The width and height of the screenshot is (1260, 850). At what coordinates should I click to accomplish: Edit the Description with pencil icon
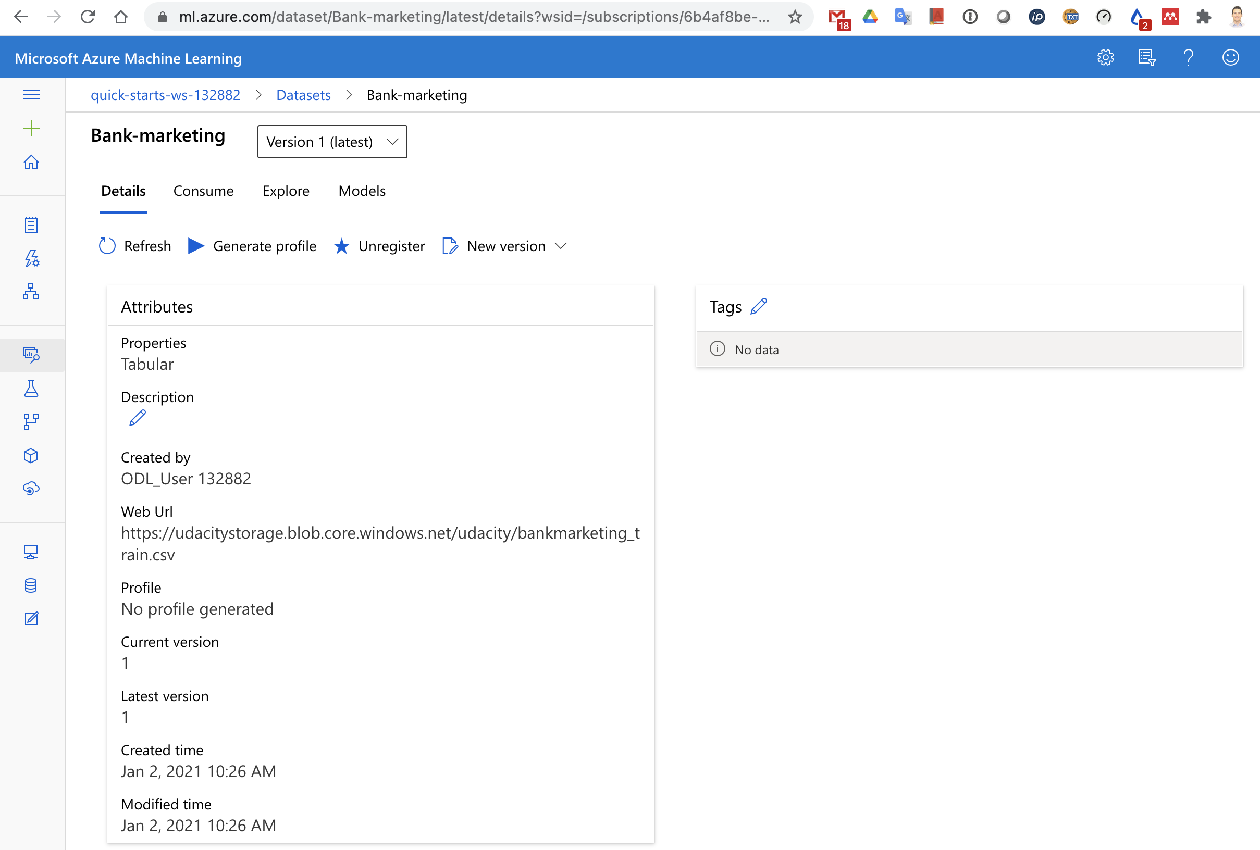[137, 418]
